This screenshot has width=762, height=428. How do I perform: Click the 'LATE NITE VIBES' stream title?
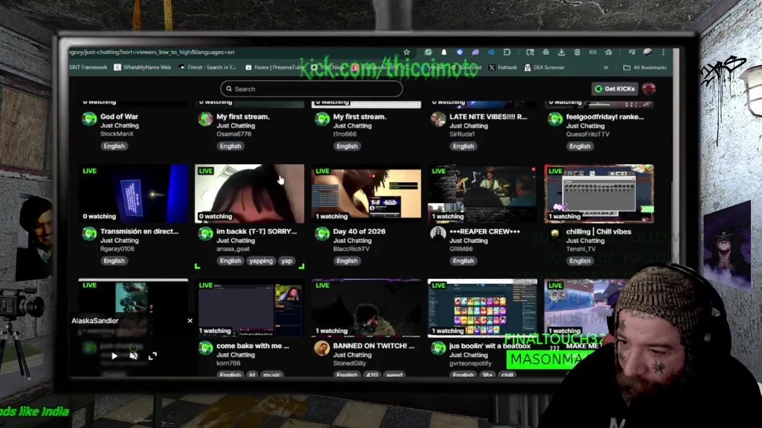click(x=488, y=117)
